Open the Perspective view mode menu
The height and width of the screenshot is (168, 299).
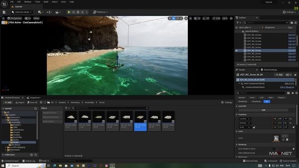click(14, 18)
